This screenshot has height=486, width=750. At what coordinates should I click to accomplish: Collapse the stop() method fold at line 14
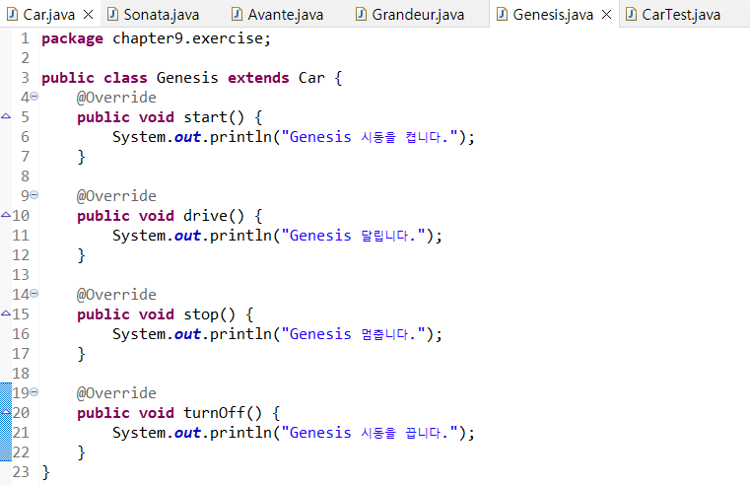tap(34, 294)
